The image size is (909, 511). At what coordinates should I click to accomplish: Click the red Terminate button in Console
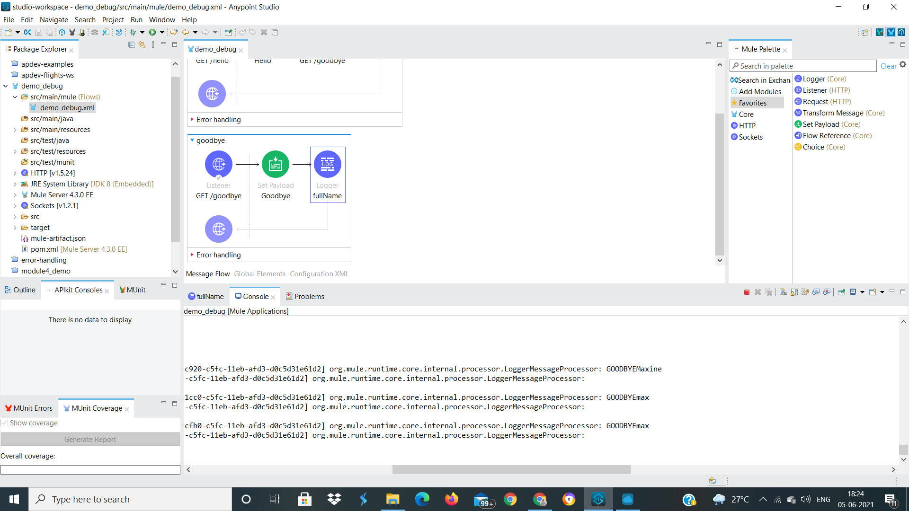tap(747, 292)
